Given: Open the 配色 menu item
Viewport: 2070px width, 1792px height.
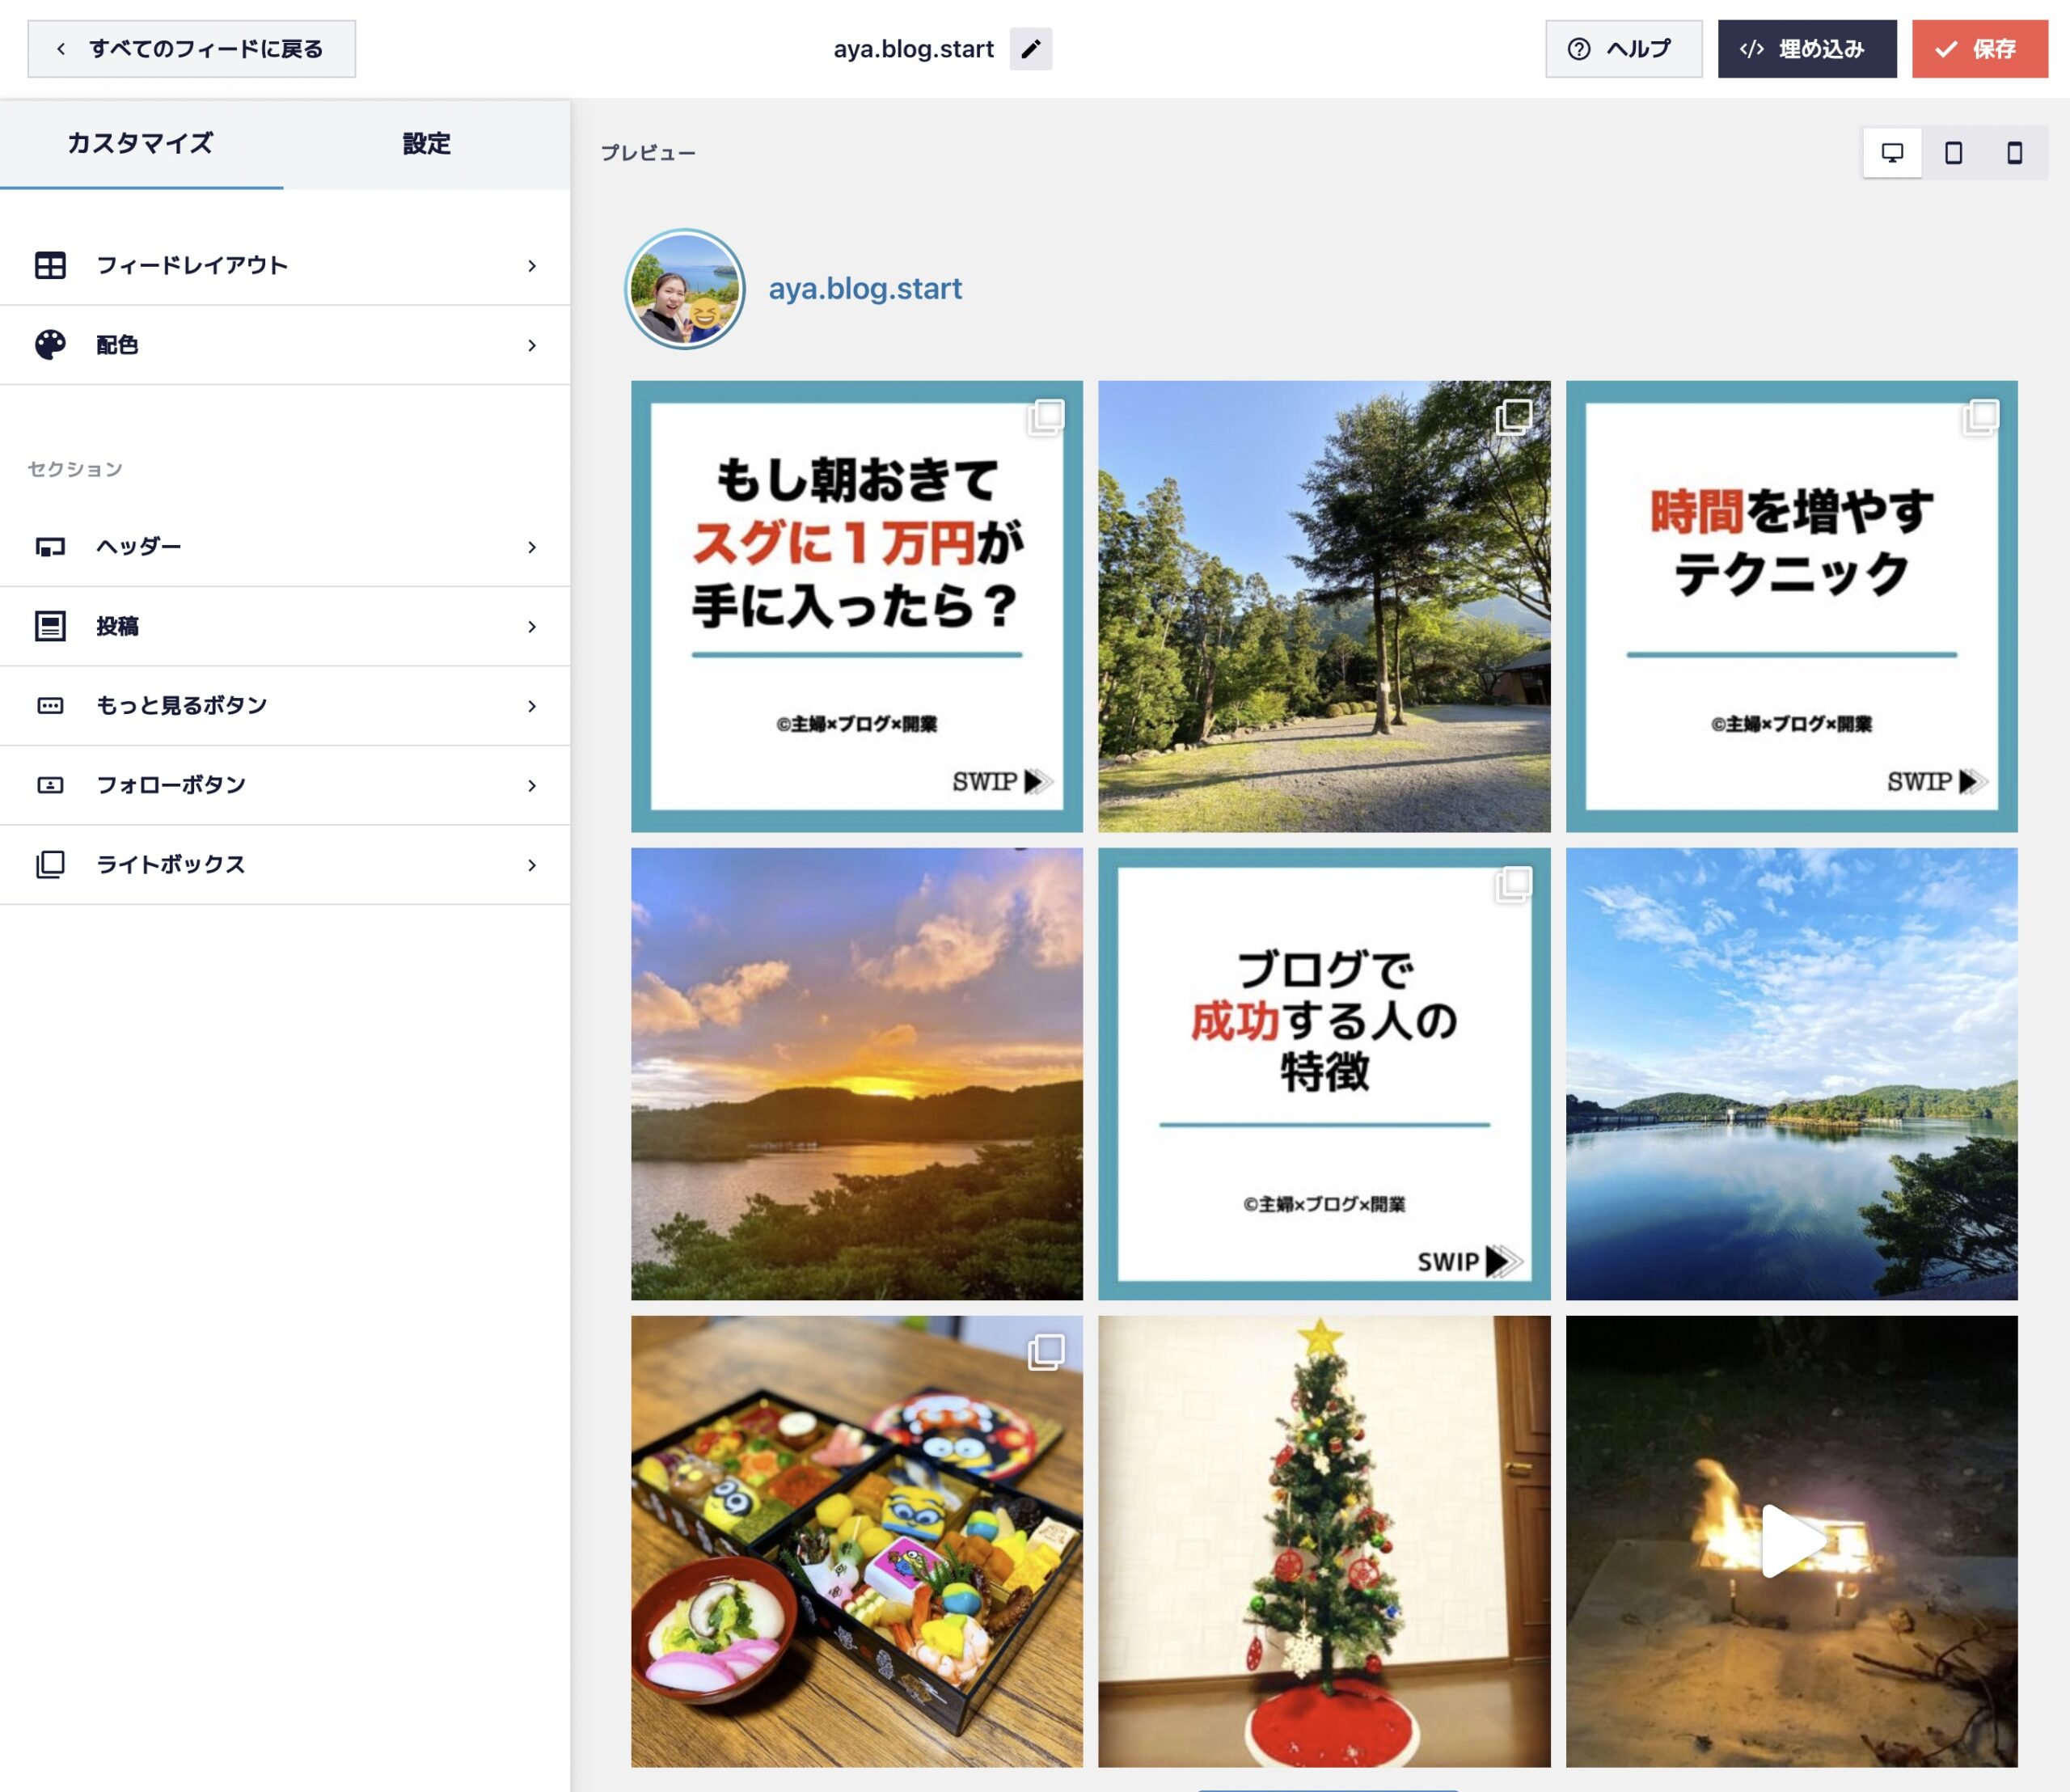Looking at the screenshot, I should (x=285, y=345).
